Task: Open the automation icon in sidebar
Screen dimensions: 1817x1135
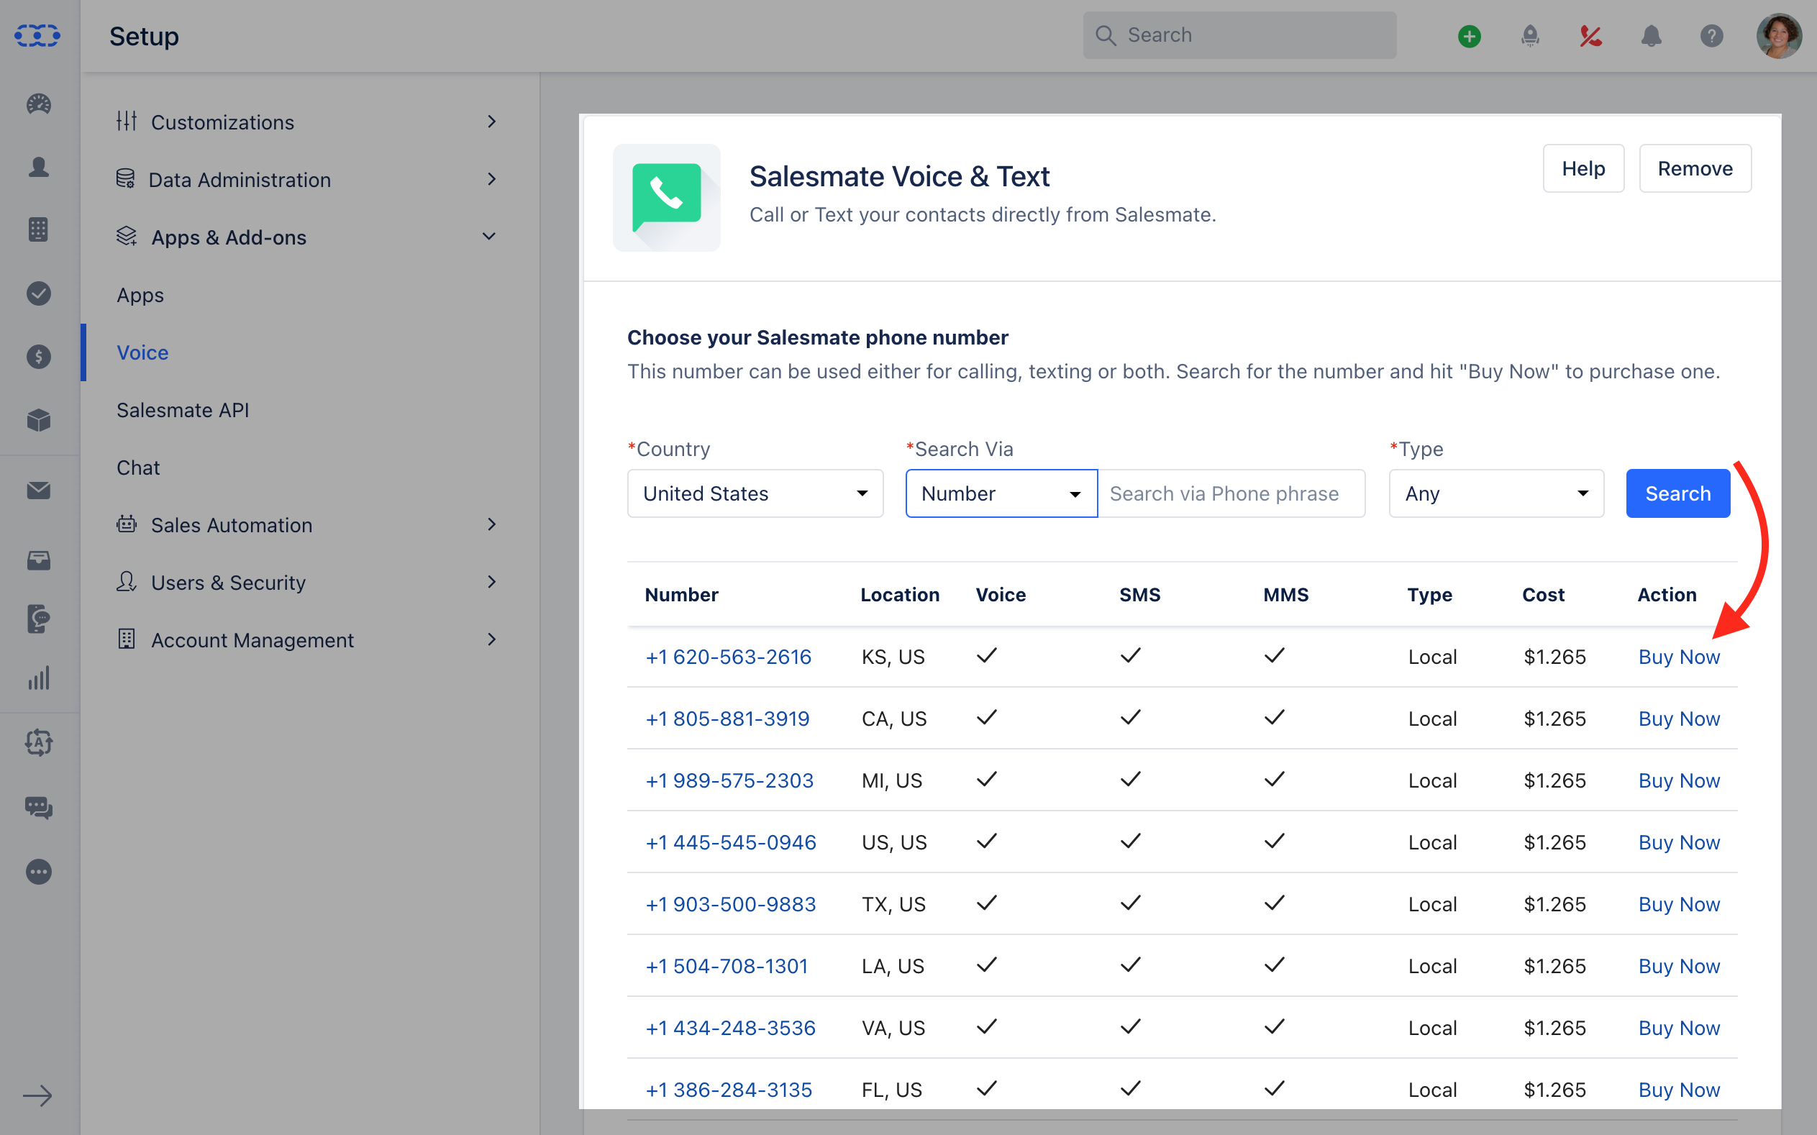Action: (x=38, y=743)
